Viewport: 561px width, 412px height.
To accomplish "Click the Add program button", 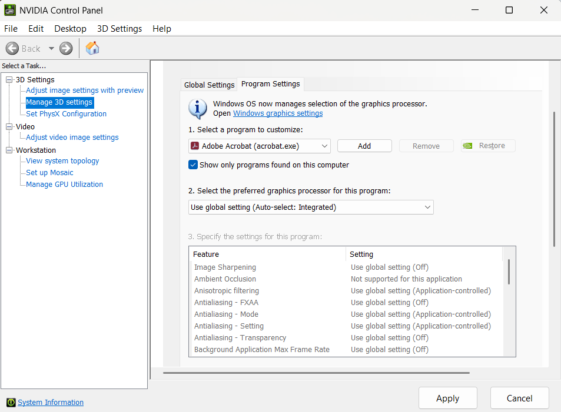I will coord(364,146).
